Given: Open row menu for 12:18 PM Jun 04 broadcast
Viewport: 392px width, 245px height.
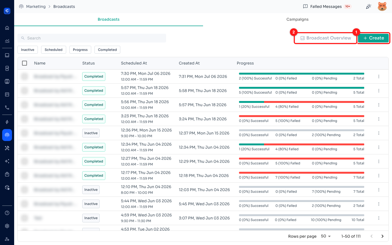Looking at the screenshot, I should pyautogui.click(x=379, y=176).
